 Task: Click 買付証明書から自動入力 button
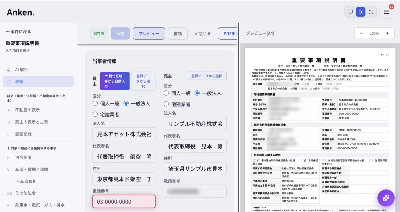pos(115,81)
